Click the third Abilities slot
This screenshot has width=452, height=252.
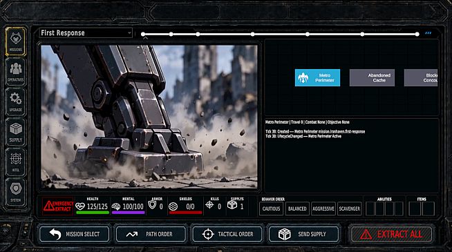coord(389,209)
